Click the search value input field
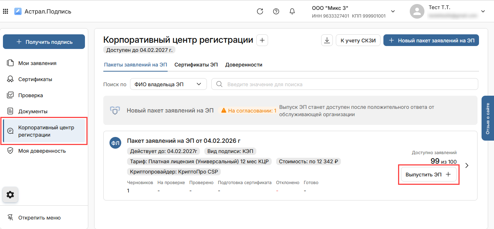The image size is (494, 229). pos(344,84)
